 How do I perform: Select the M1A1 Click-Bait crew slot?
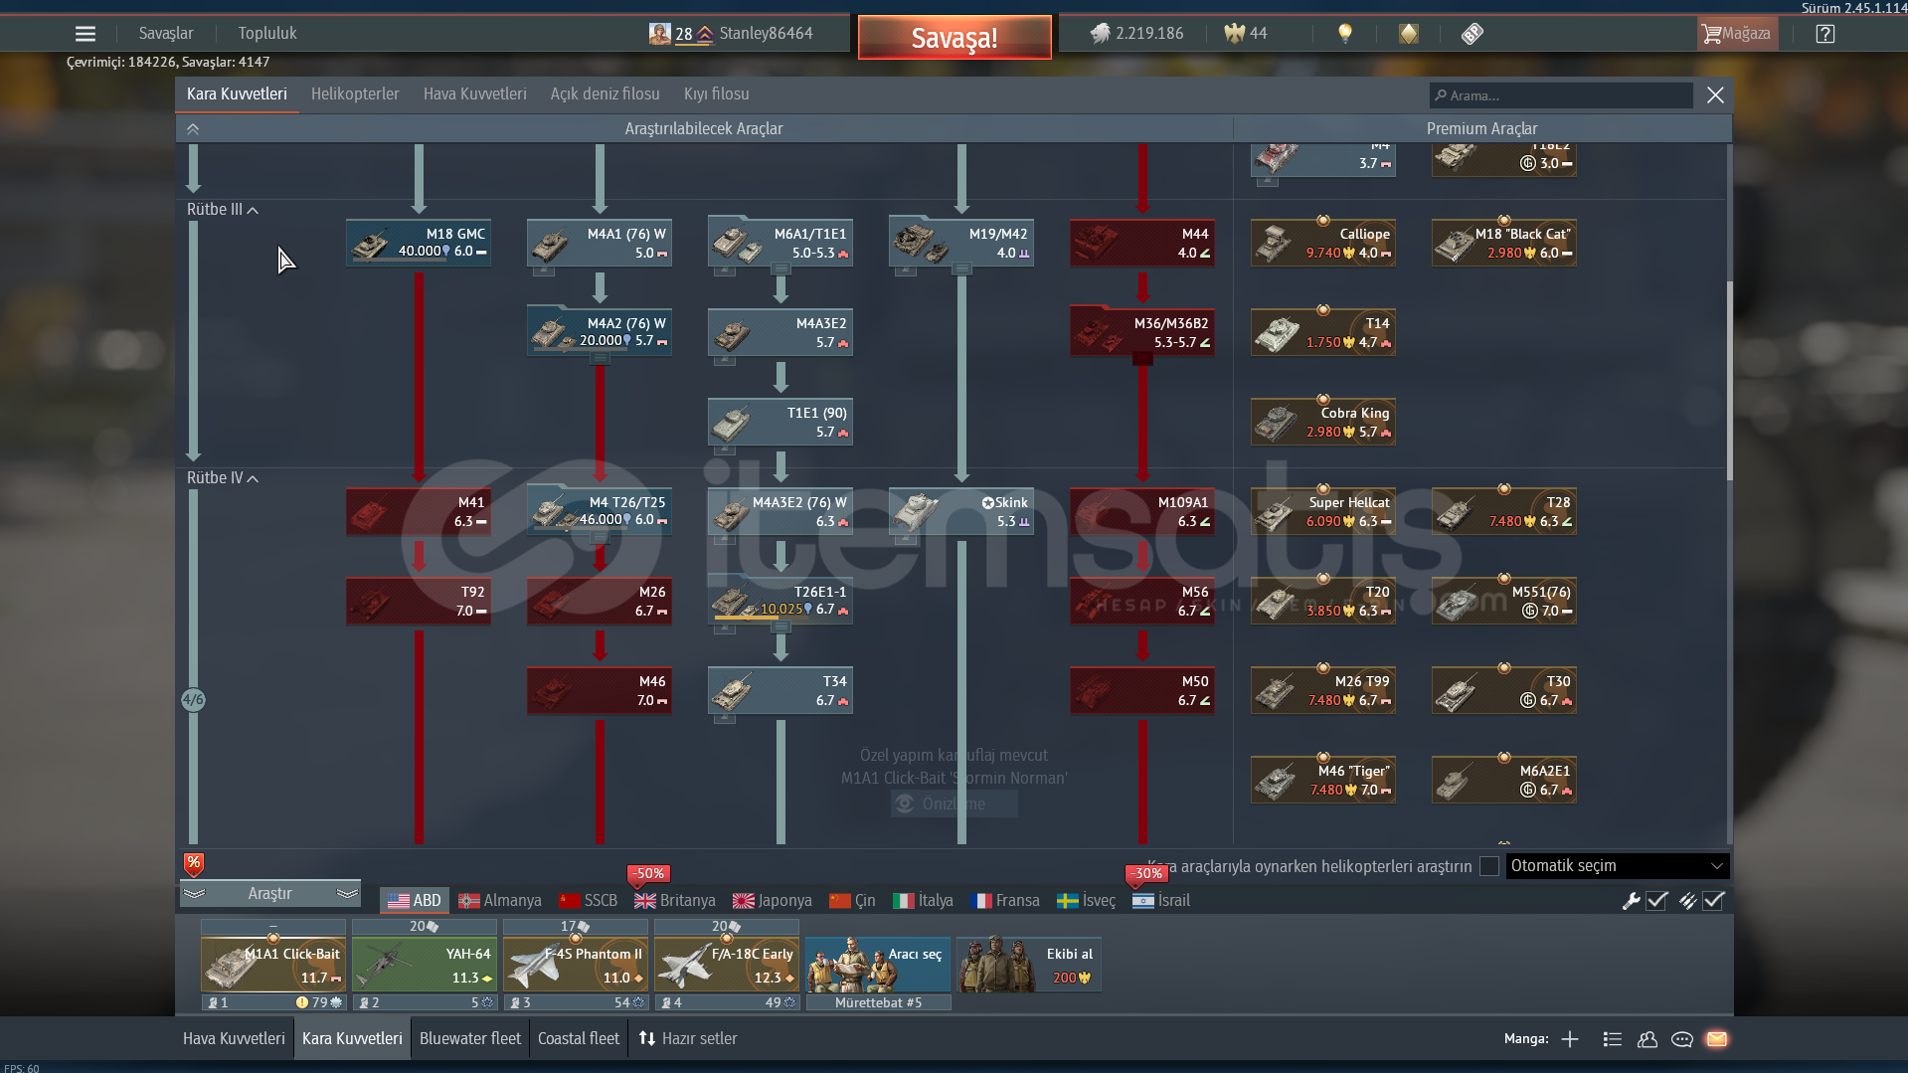coord(273,965)
